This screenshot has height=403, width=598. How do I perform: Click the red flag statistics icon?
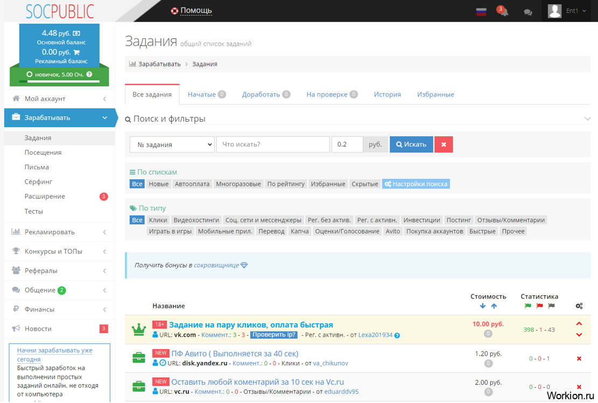[x=539, y=305]
